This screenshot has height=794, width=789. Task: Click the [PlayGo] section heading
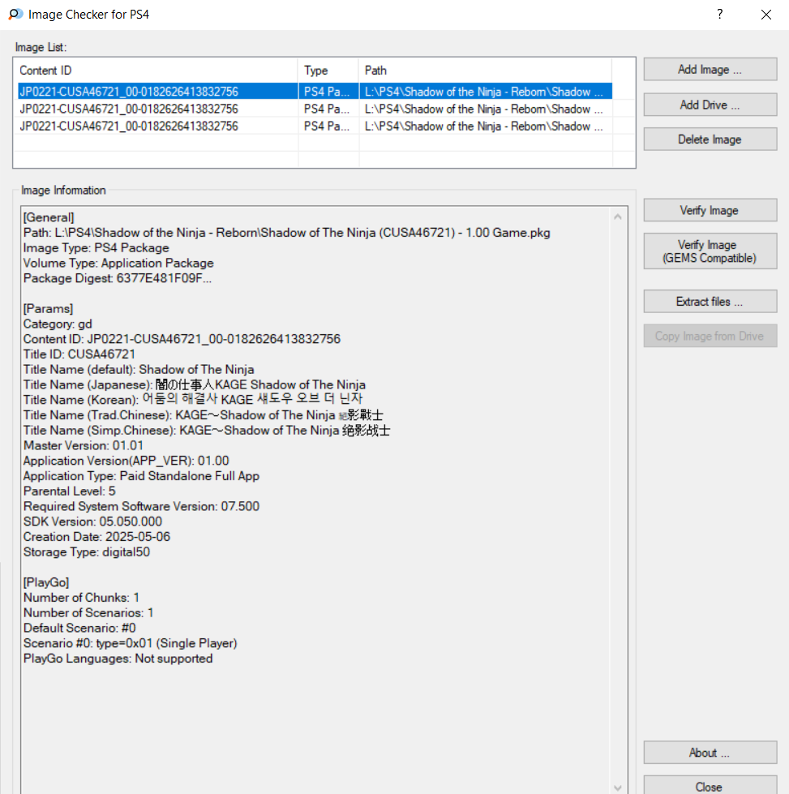(x=46, y=582)
